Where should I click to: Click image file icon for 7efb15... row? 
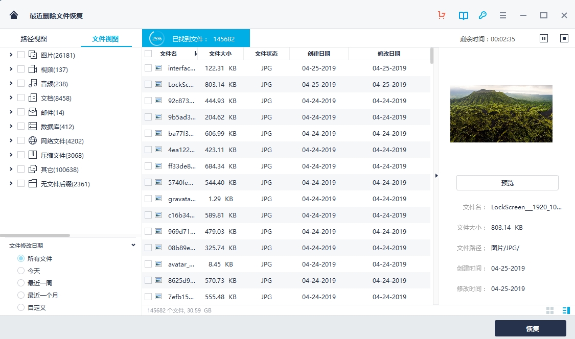158,297
